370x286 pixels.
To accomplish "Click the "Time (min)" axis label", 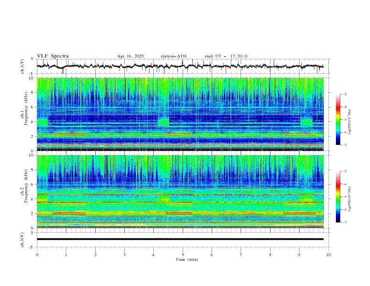I will coord(187,259).
